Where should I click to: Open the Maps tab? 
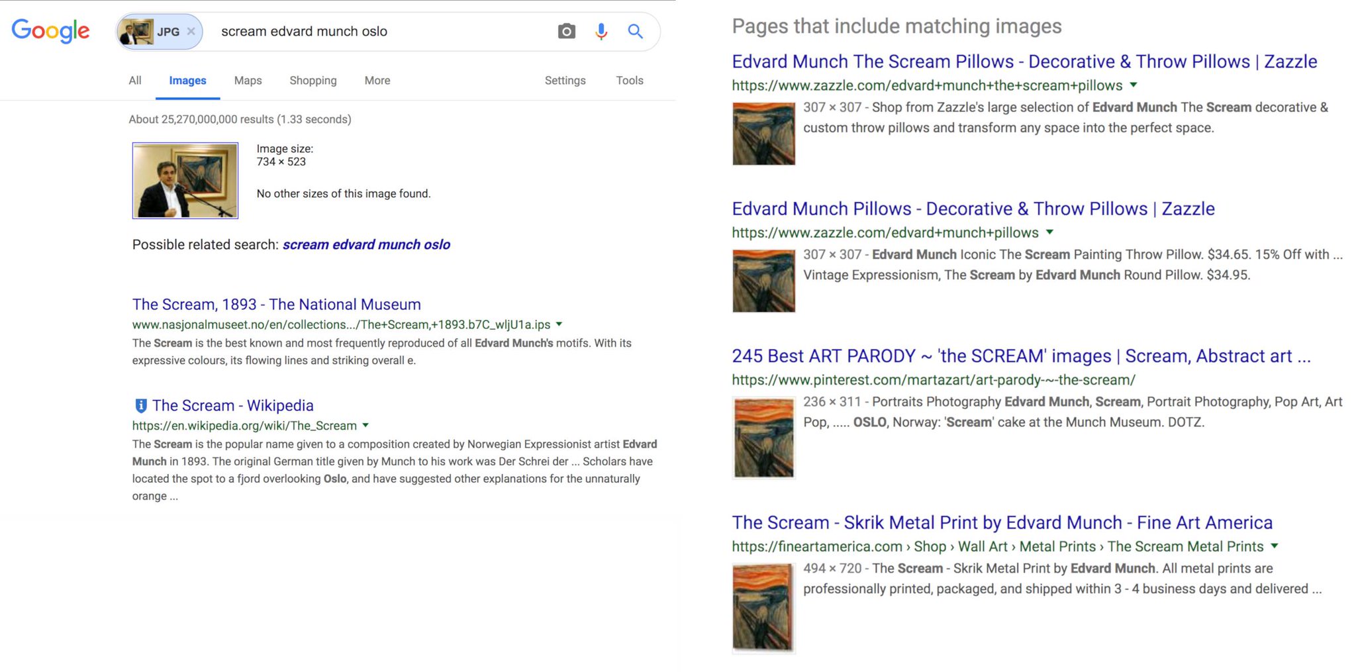coord(248,80)
